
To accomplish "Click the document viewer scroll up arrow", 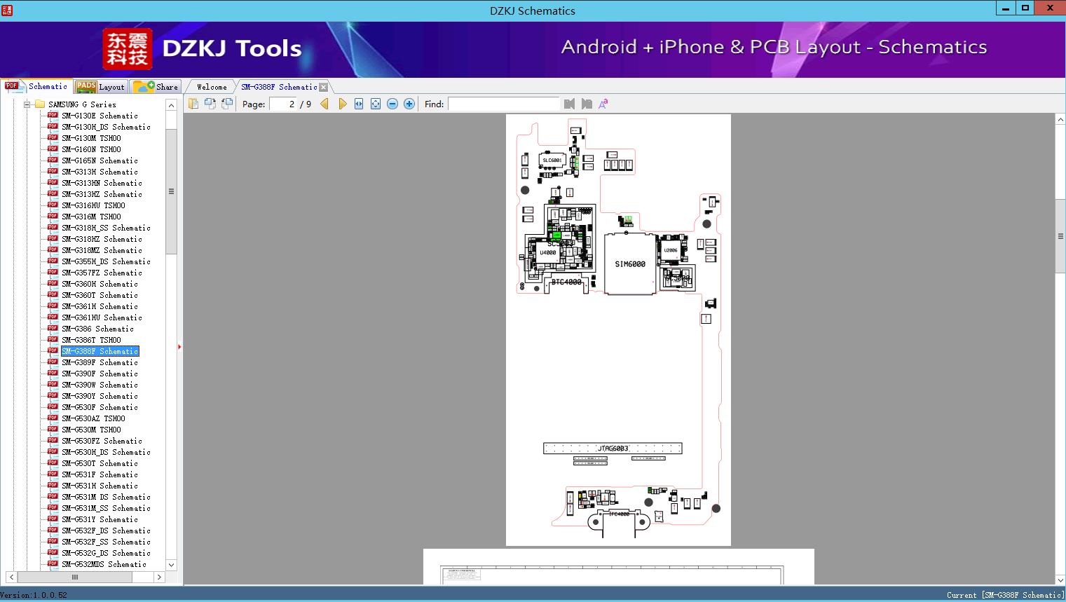I will coord(1060,120).
